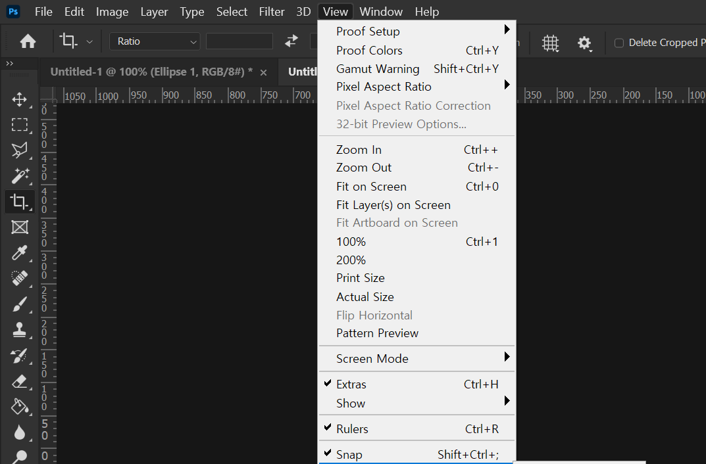Choose Fit Layer(s) on Screen
This screenshot has width=706, height=464.
click(x=417, y=205)
